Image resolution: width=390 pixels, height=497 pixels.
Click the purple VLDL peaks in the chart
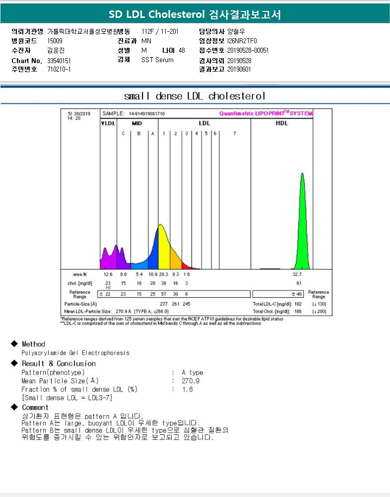(111, 256)
